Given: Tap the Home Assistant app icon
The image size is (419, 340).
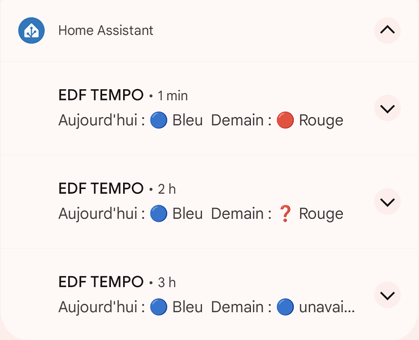Looking at the screenshot, I should click(31, 31).
